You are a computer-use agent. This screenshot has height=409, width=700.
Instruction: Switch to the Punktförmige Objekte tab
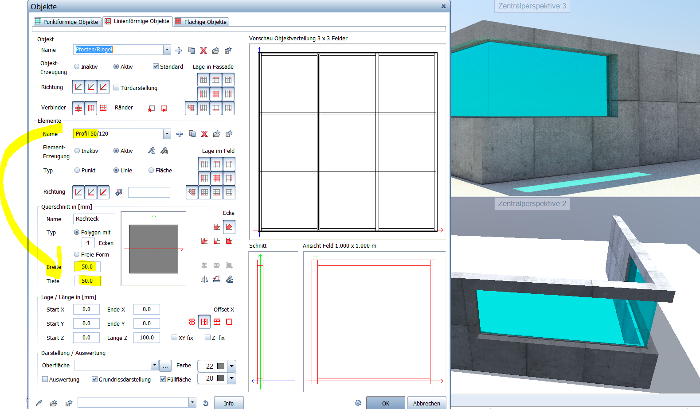[66, 22]
